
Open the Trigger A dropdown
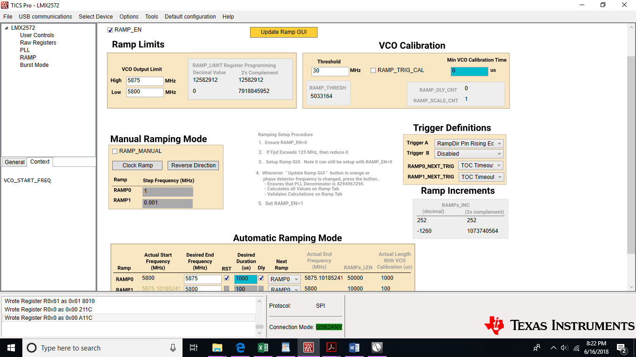click(469, 144)
